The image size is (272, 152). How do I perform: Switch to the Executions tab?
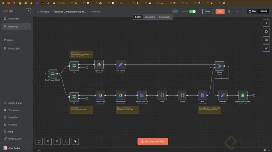pyautogui.click(x=150, y=17)
